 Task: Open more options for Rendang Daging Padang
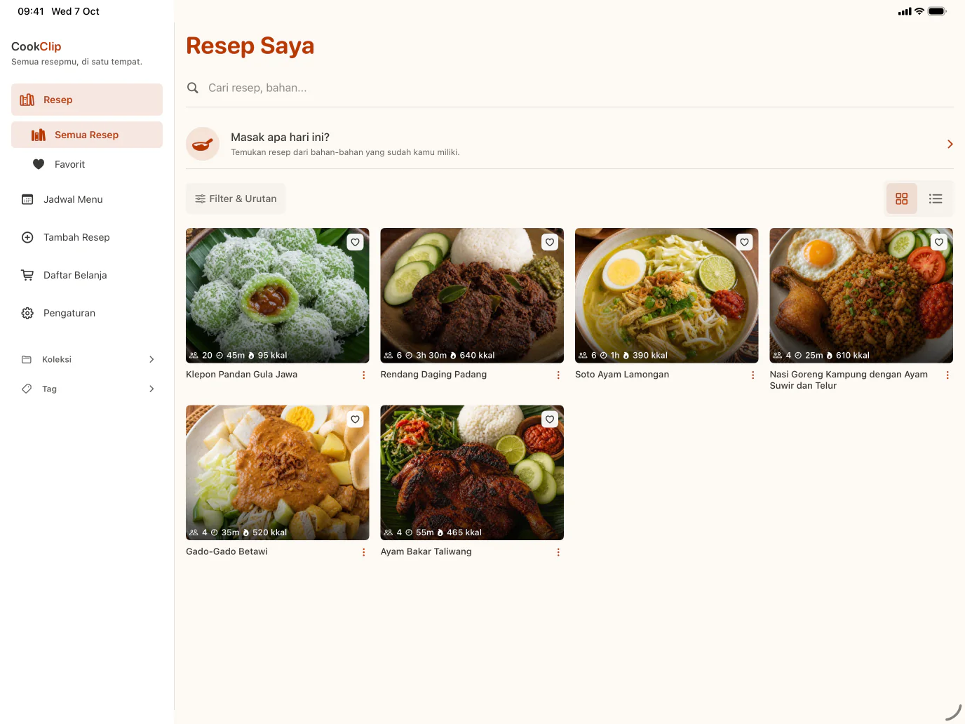[x=558, y=375]
